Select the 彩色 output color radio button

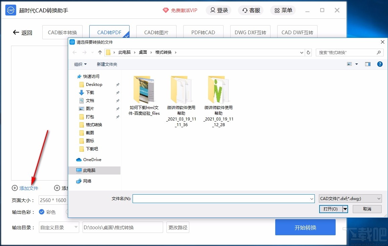pyautogui.click(x=42, y=212)
